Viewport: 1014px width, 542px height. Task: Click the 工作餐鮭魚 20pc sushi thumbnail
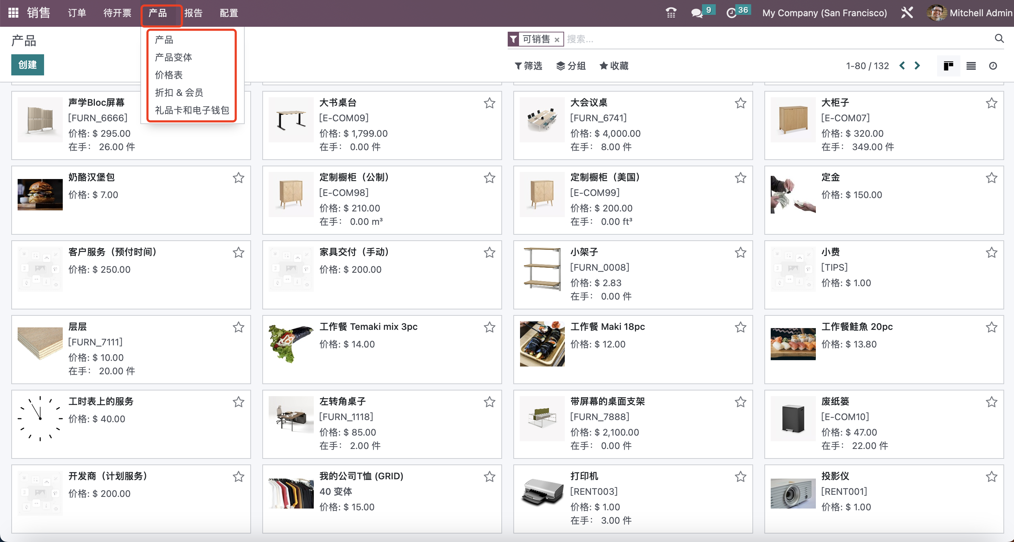tap(793, 344)
